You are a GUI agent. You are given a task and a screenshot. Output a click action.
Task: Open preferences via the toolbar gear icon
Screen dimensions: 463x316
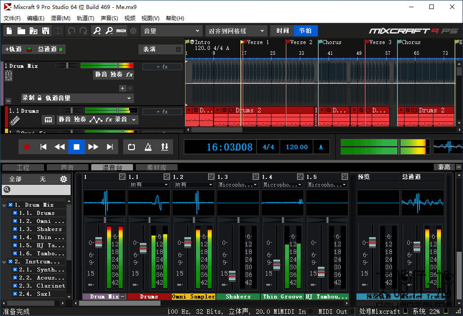click(134, 31)
